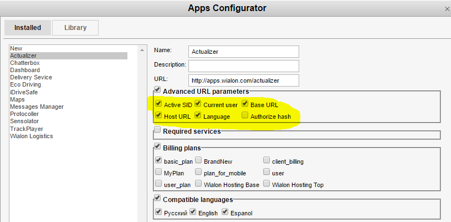Enable the Required services checkbox
451x222 pixels.
pos(158,130)
